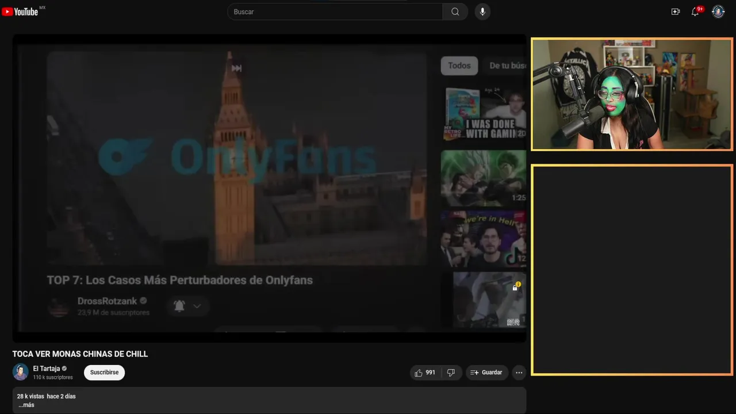Expand the description with '...más'
Image resolution: width=736 pixels, height=414 pixels.
(x=26, y=405)
